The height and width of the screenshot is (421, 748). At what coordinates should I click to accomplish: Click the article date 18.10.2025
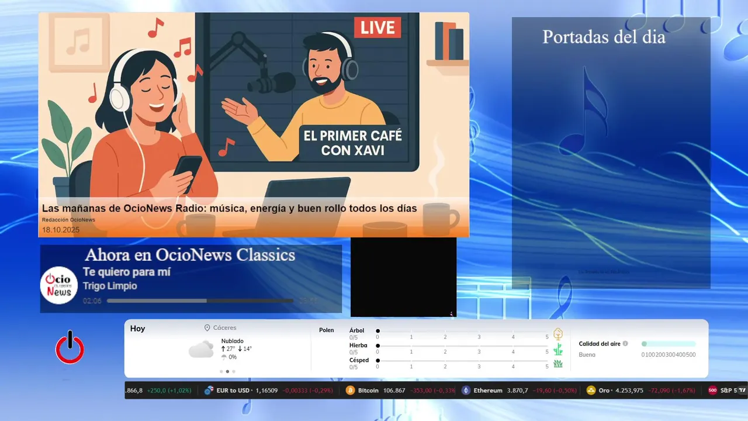61,230
